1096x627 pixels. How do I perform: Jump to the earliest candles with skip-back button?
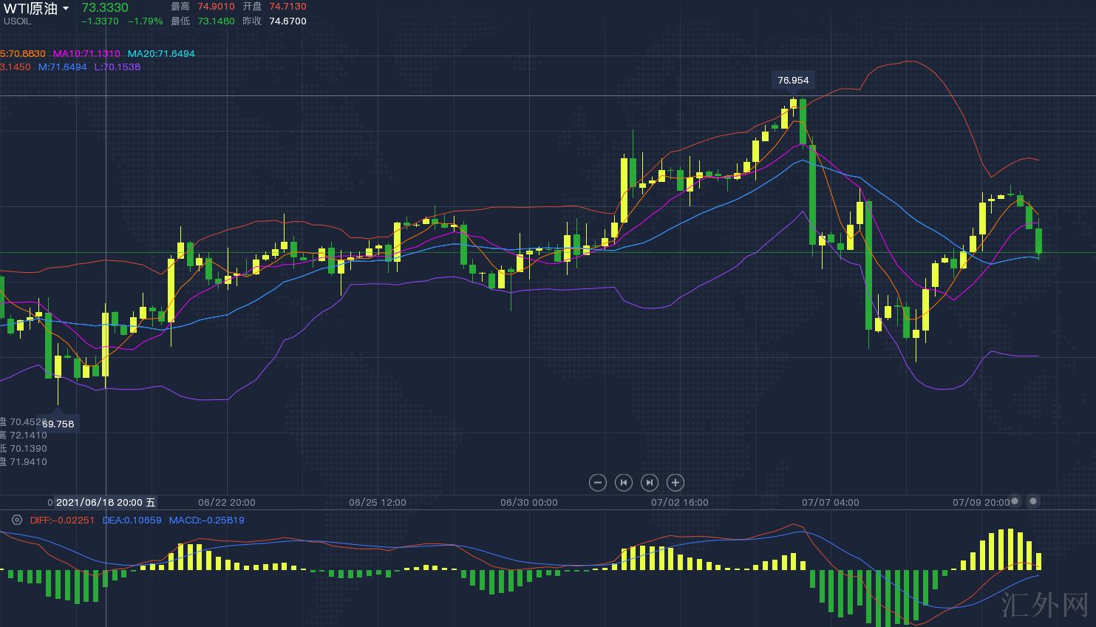click(x=623, y=483)
